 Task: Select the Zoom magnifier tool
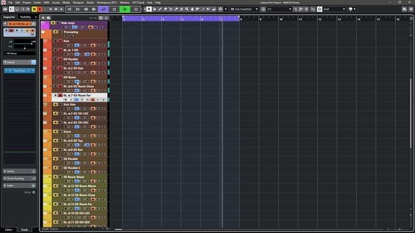point(187,9)
